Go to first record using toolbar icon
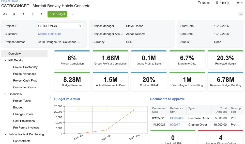Viewport: 245px width, 144px height. click(x=14, y=14)
